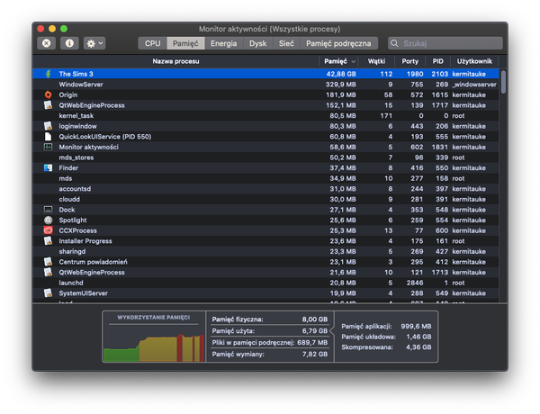Click the Centrum powiadomień icon

tap(49, 262)
